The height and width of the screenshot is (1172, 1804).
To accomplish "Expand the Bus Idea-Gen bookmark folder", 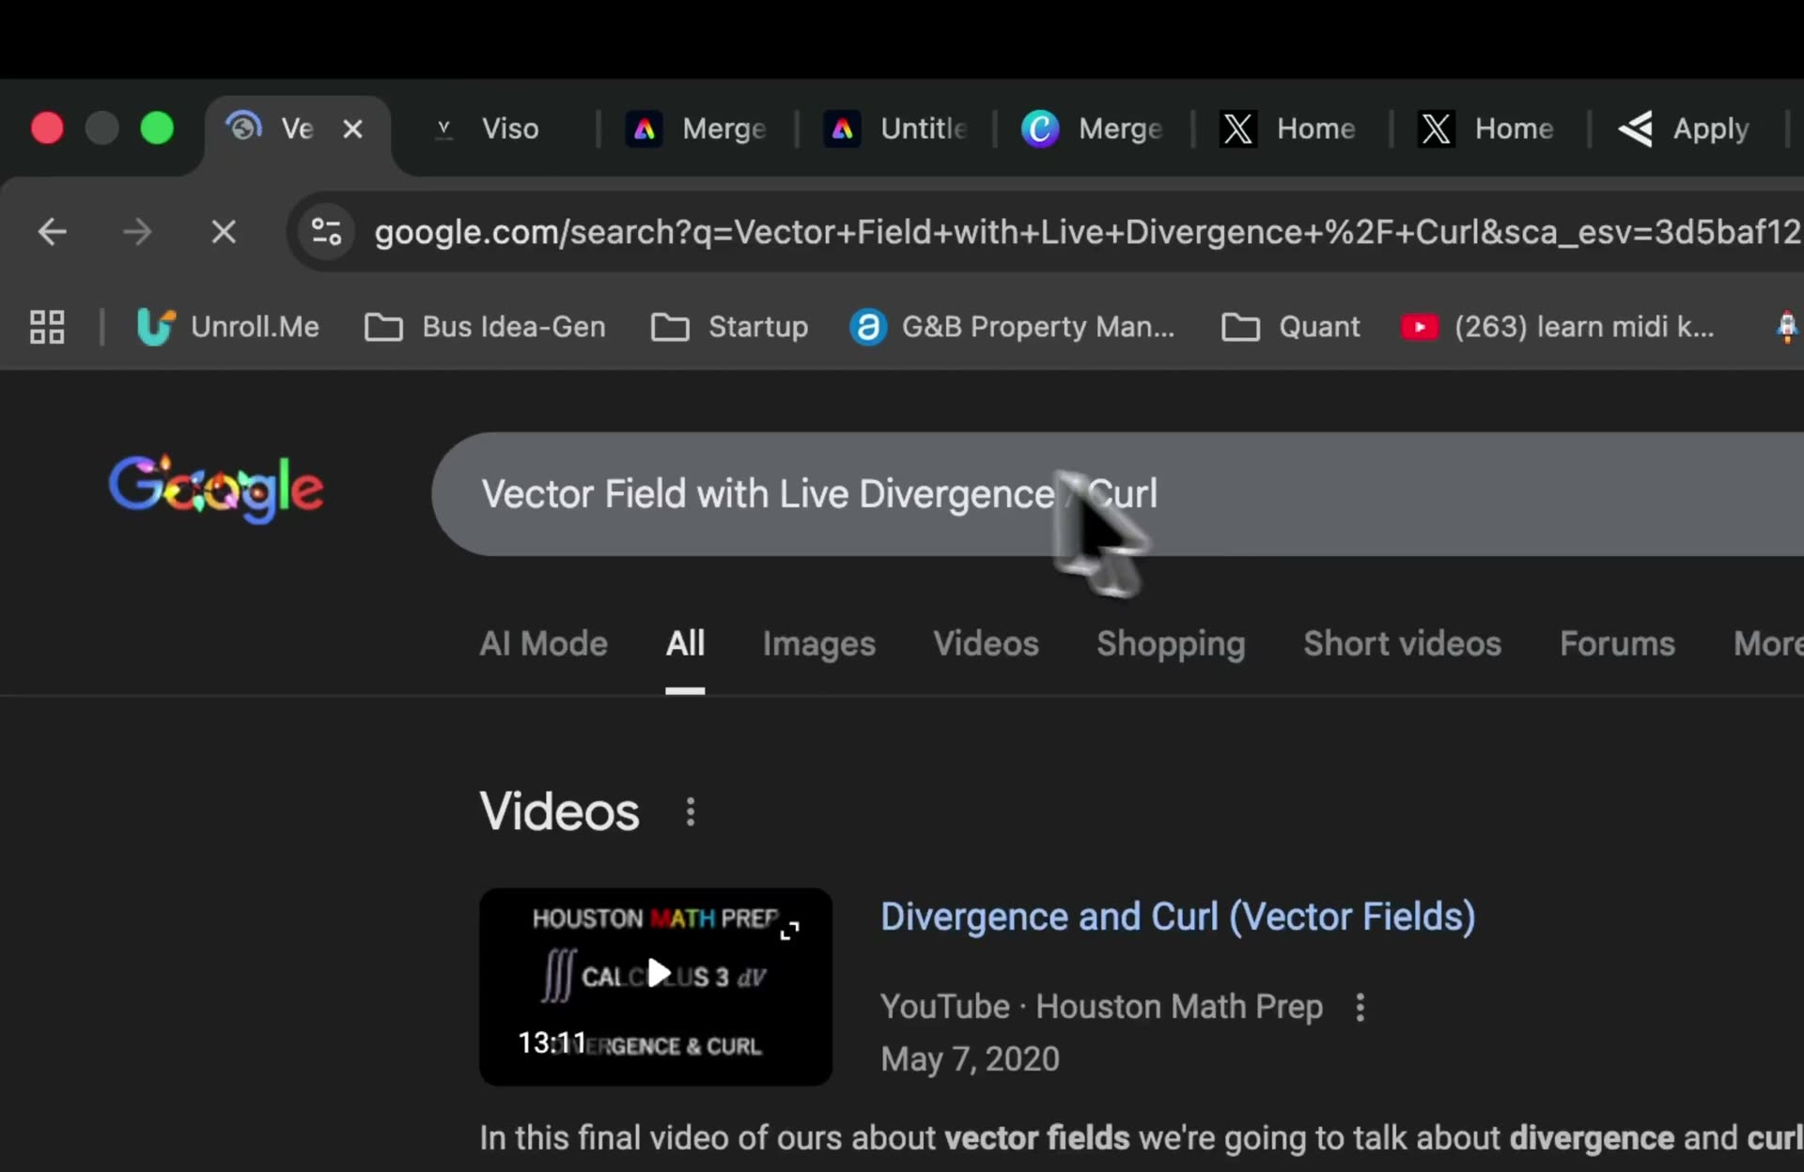I will pyautogui.click(x=486, y=327).
